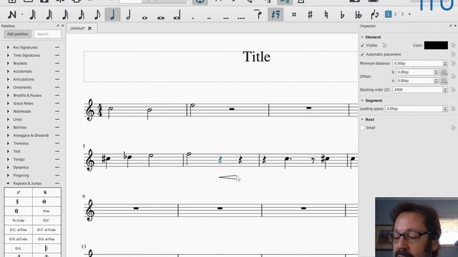Close the Untitled* score tab
The height and width of the screenshot is (257, 458).
[89, 29]
